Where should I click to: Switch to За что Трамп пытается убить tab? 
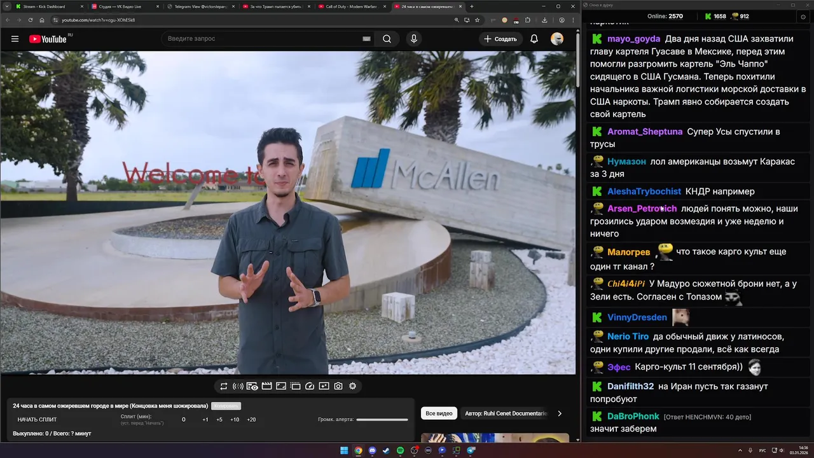(275, 6)
